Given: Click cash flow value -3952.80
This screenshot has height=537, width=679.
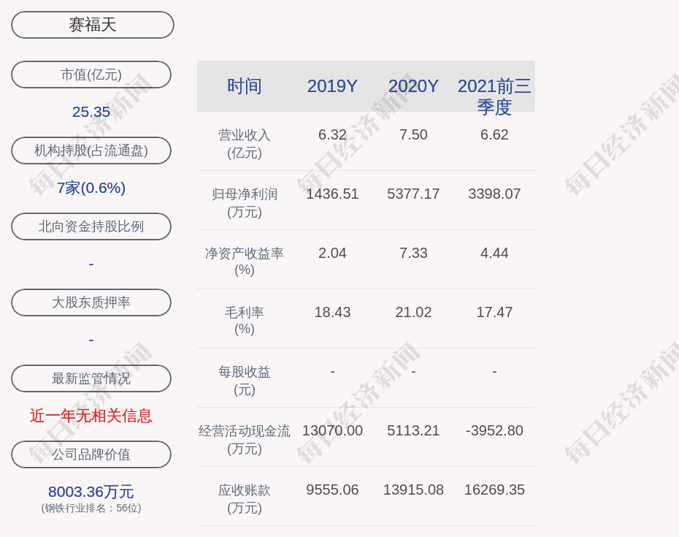Looking at the screenshot, I should pos(494,430).
